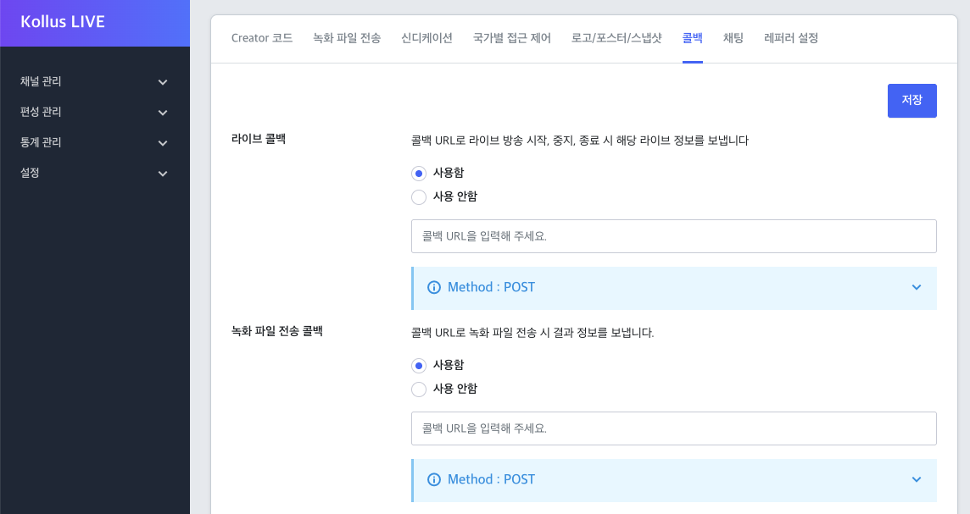
Task: Click the 저장 save button
Action: 912,100
